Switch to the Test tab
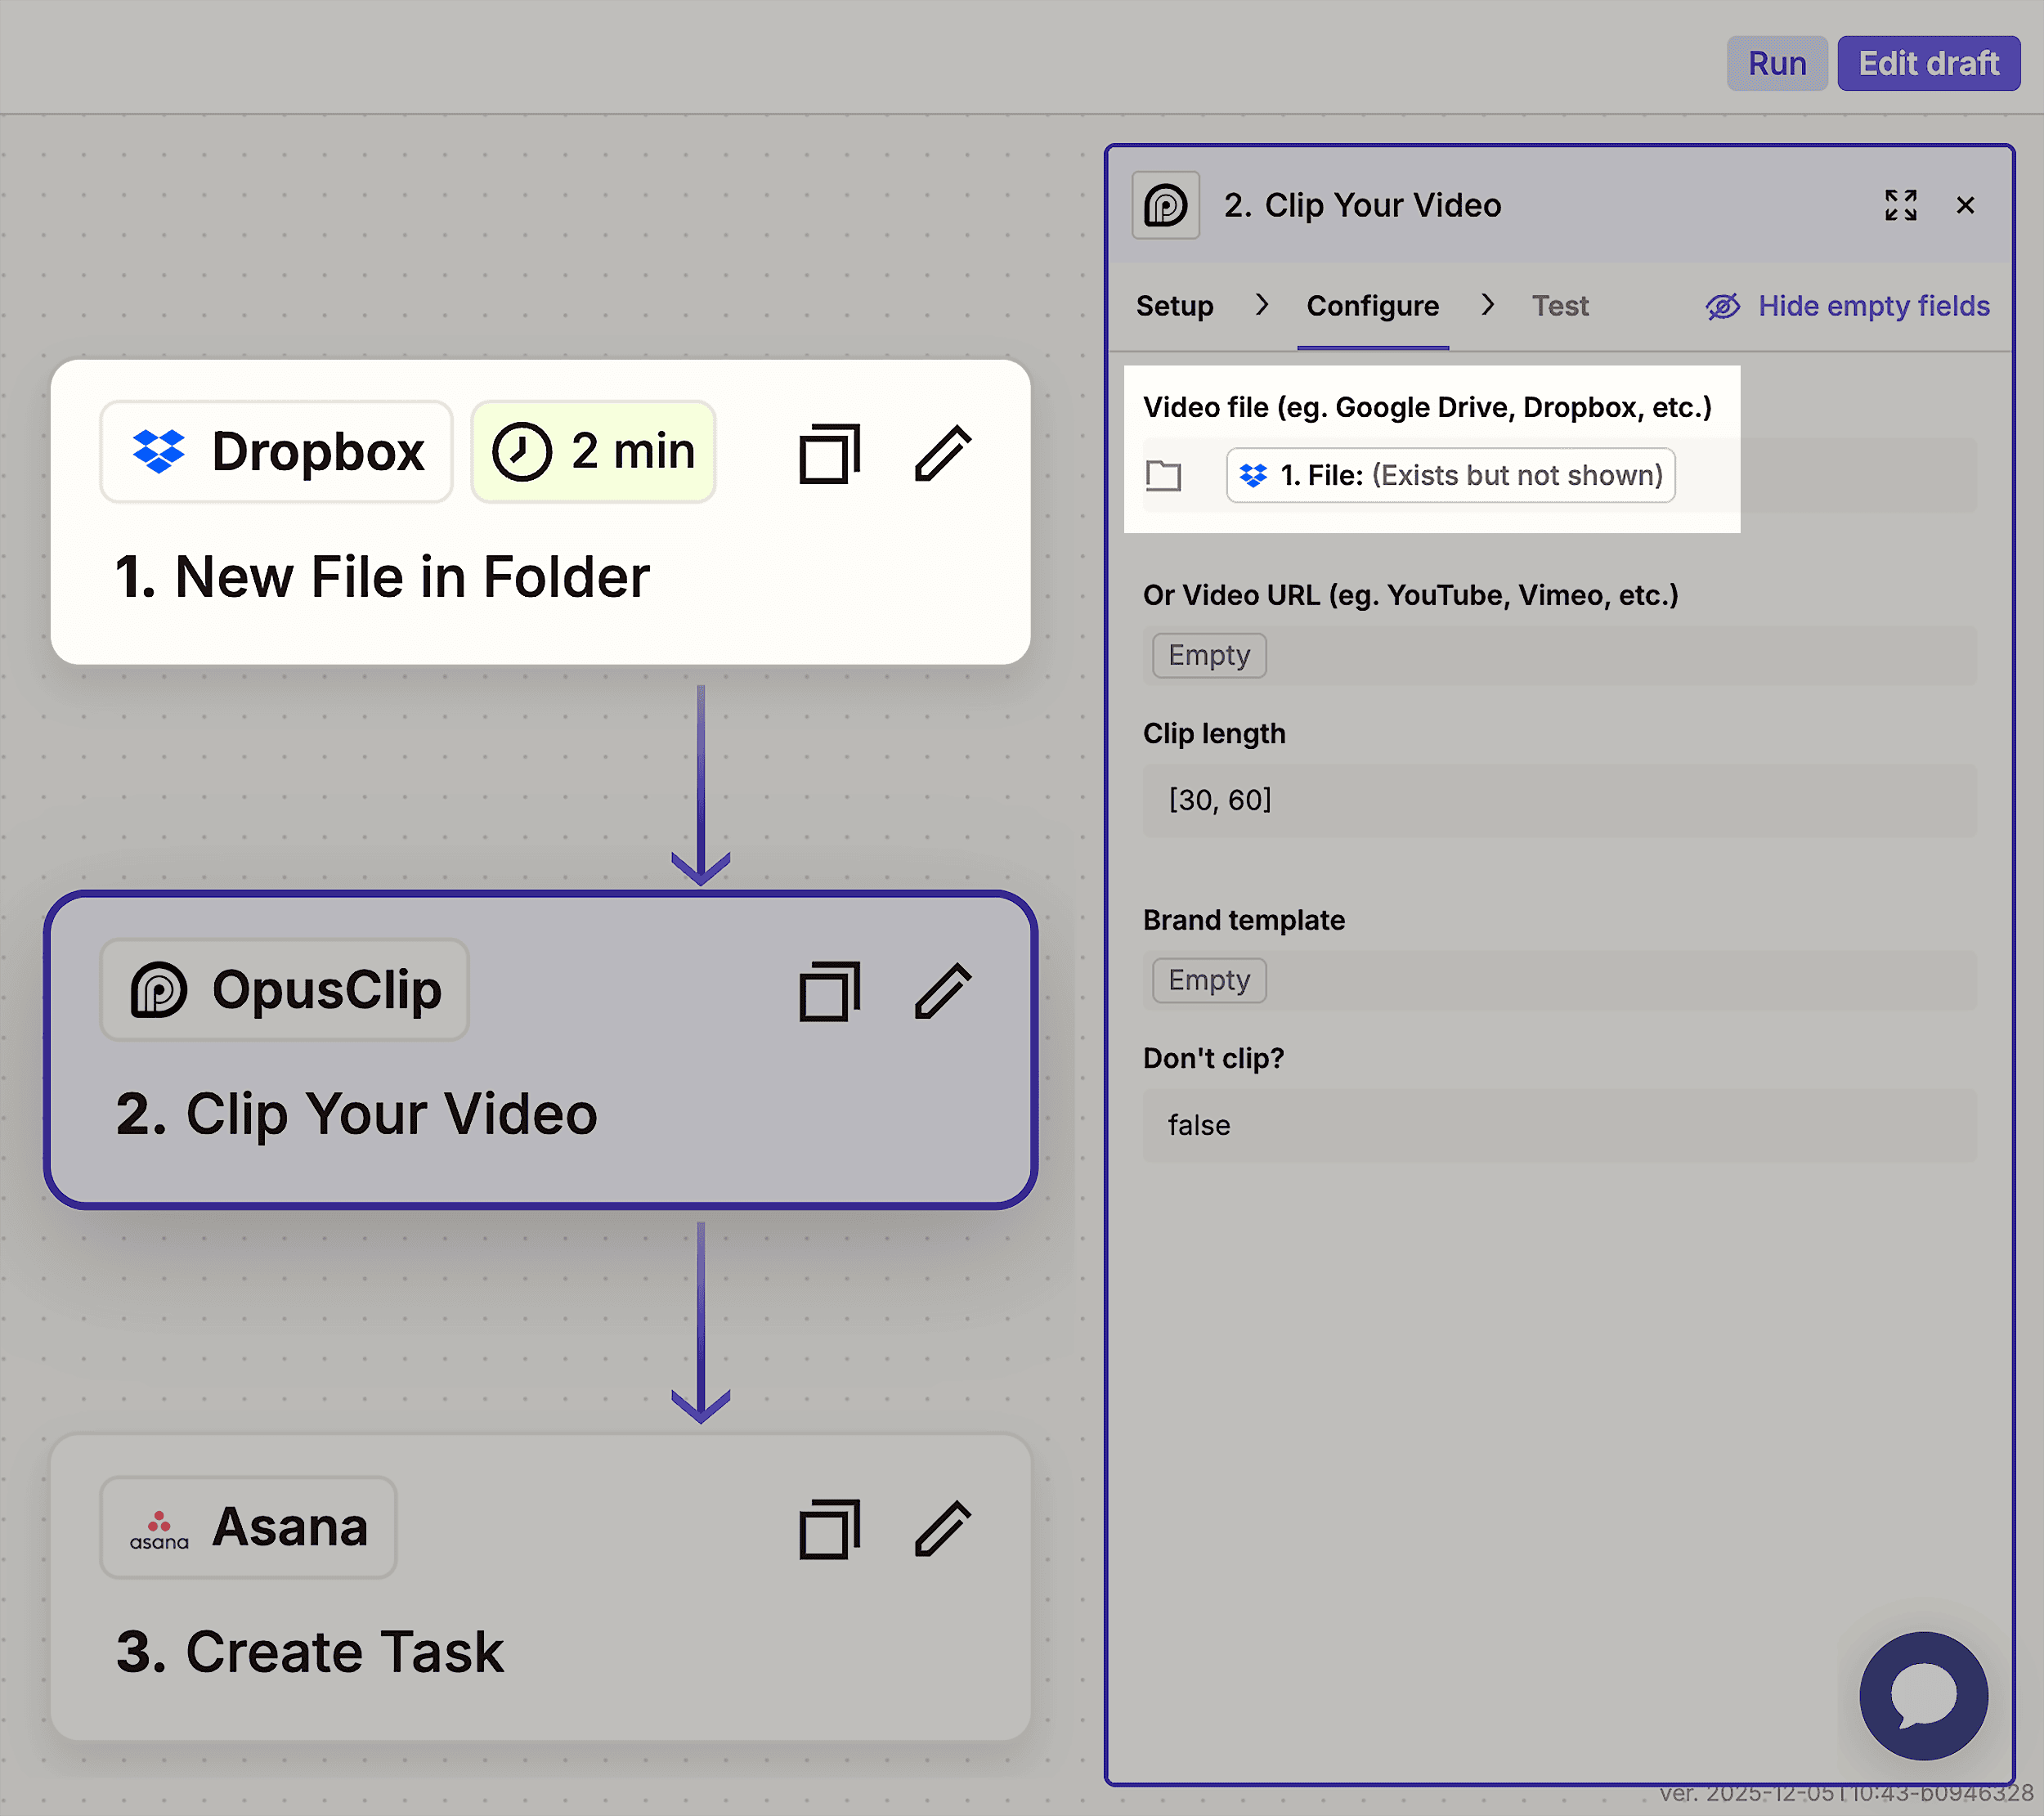This screenshot has width=2044, height=1816. click(1560, 306)
